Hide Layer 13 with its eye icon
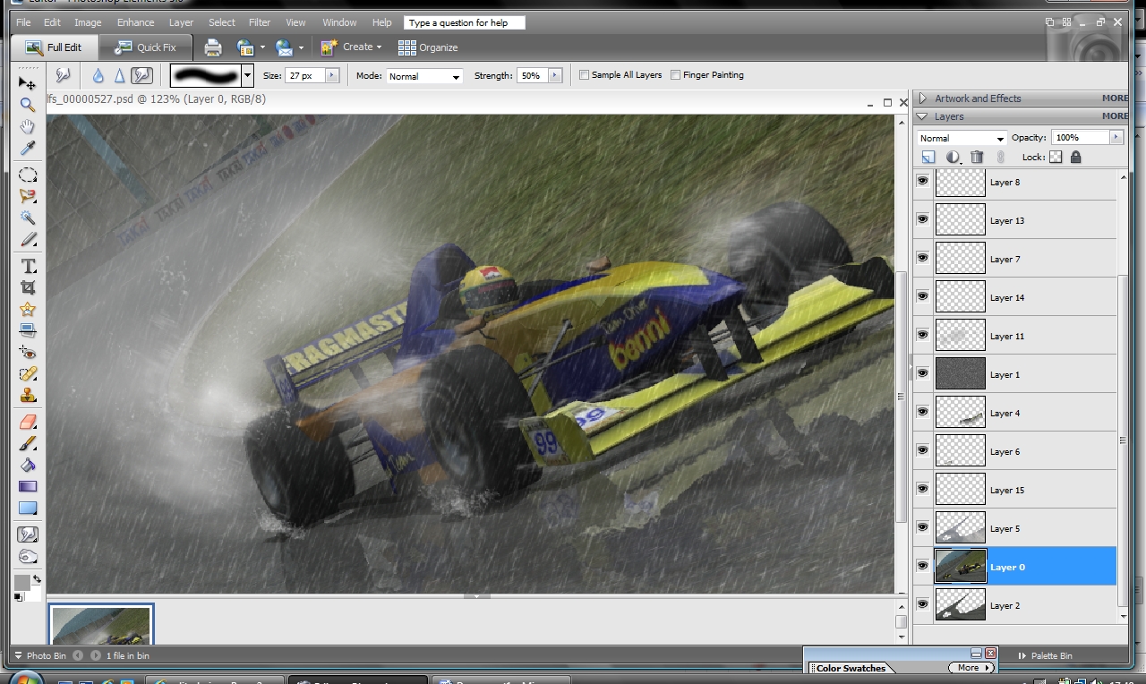The width and height of the screenshot is (1146, 684). [922, 219]
